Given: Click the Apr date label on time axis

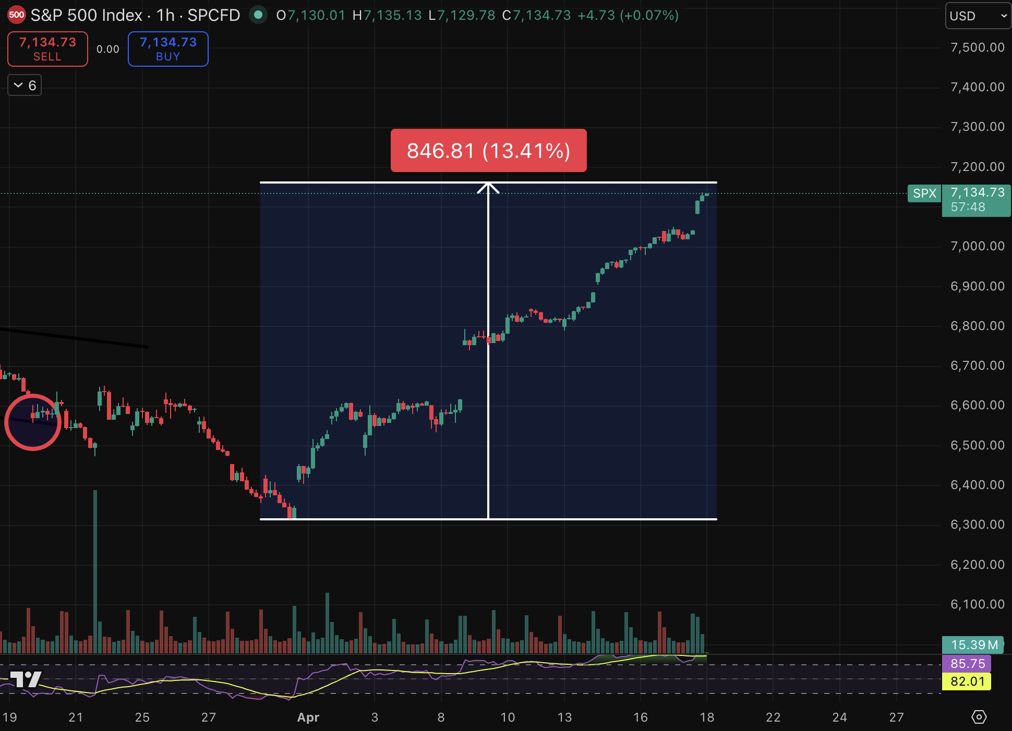Looking at the screenshot, I should [x=308, y=717].
